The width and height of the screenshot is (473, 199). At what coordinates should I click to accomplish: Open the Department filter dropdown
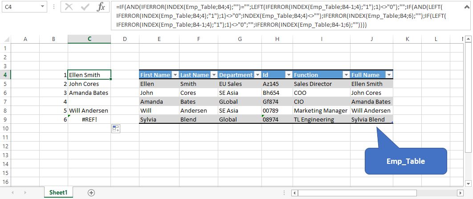(257, 75)
